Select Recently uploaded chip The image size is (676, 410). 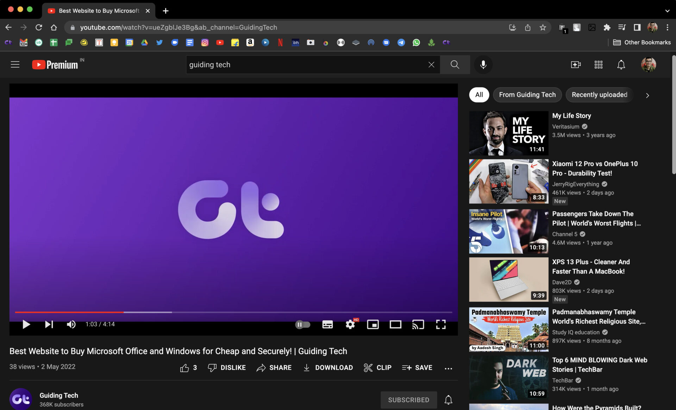coord(599,95)
